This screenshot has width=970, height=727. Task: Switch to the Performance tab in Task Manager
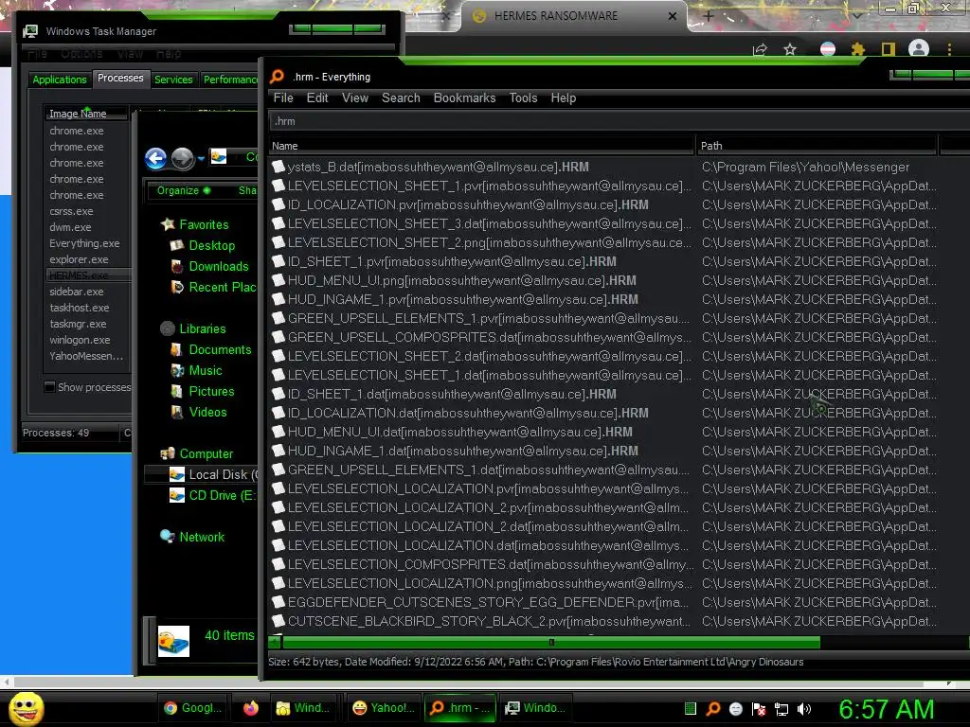[x=230, y=80]
